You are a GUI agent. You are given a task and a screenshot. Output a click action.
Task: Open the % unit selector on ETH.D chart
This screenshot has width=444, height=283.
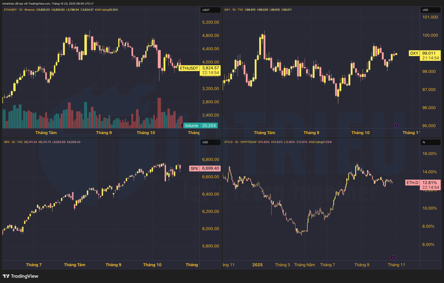point(430,142)
